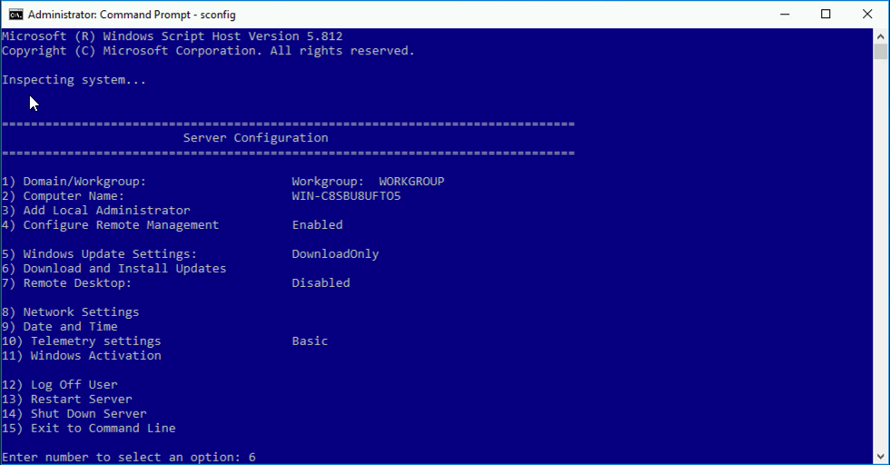The width and height of the screenshot is (890, 465).
Task: Click the Enabled status for Remote Management
Action: 317,225
